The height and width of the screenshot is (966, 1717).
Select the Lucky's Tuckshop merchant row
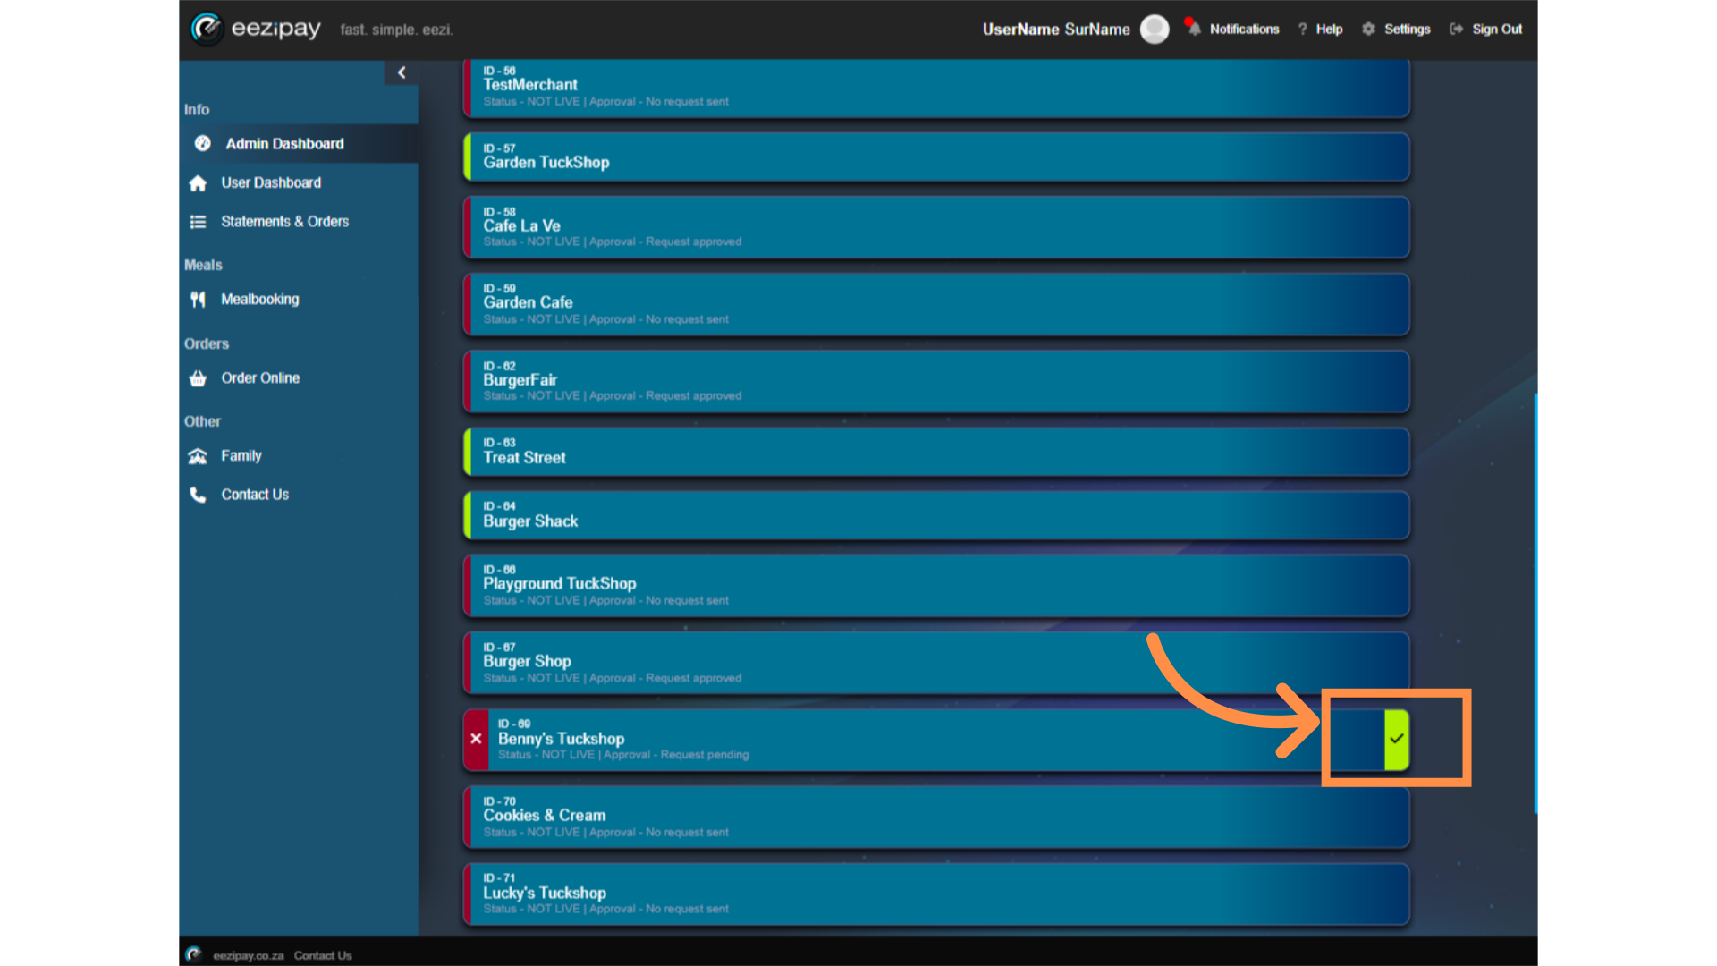(x=936, y=894)
